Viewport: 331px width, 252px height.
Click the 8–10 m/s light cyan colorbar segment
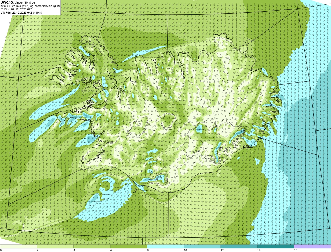pos(165,246)
